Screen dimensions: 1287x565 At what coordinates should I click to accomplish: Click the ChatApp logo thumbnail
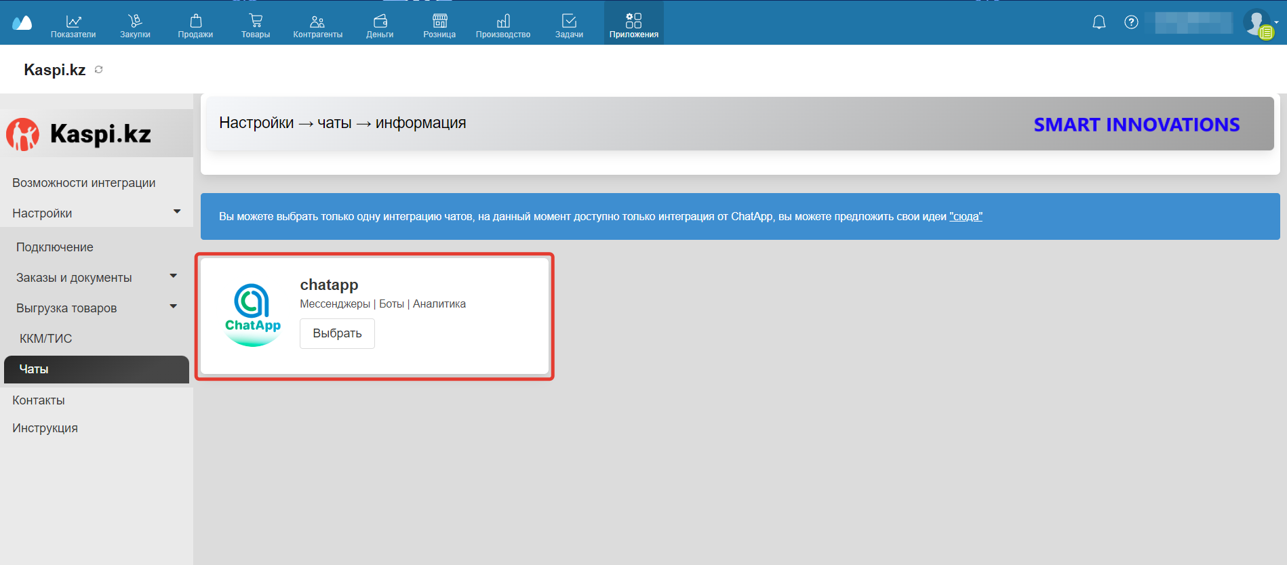coord(252,315)
